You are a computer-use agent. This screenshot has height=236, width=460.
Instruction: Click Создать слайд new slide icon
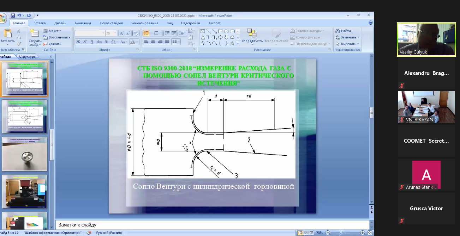(x=35, y=33)
